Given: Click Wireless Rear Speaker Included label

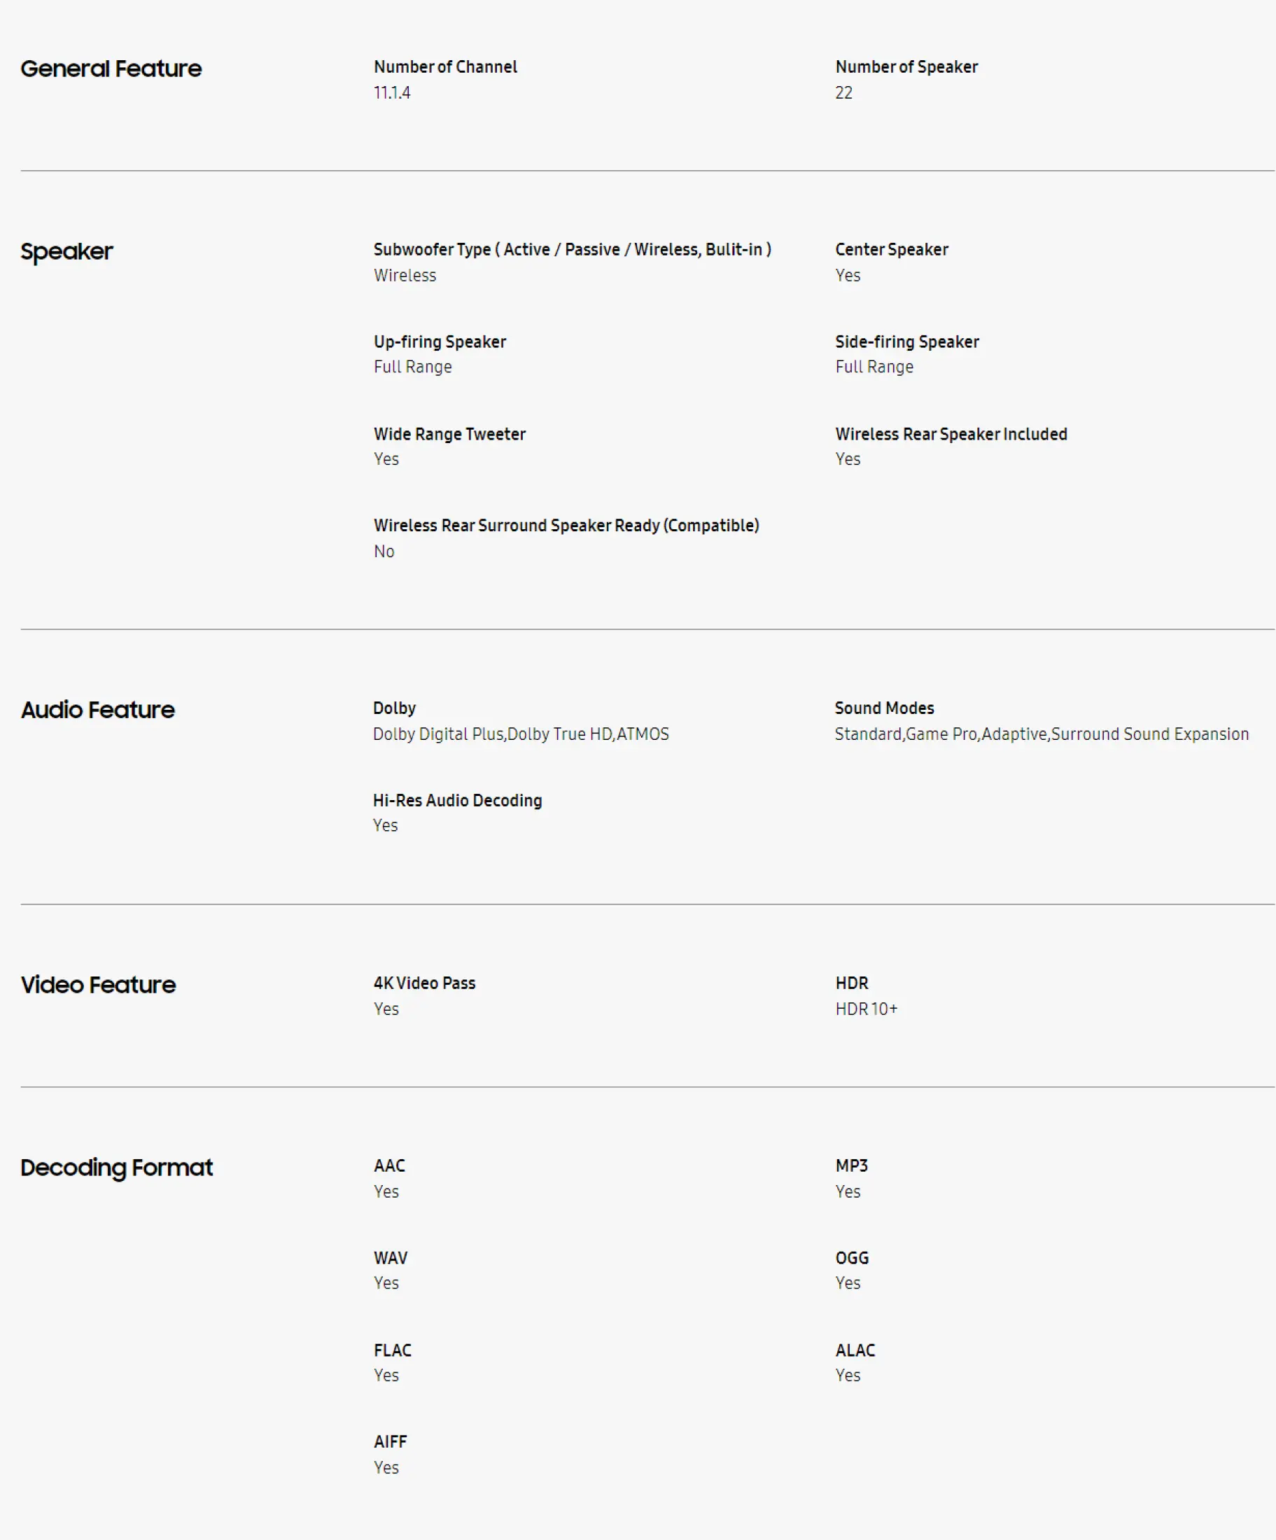Looking at the screenshot, I should 951,434.
